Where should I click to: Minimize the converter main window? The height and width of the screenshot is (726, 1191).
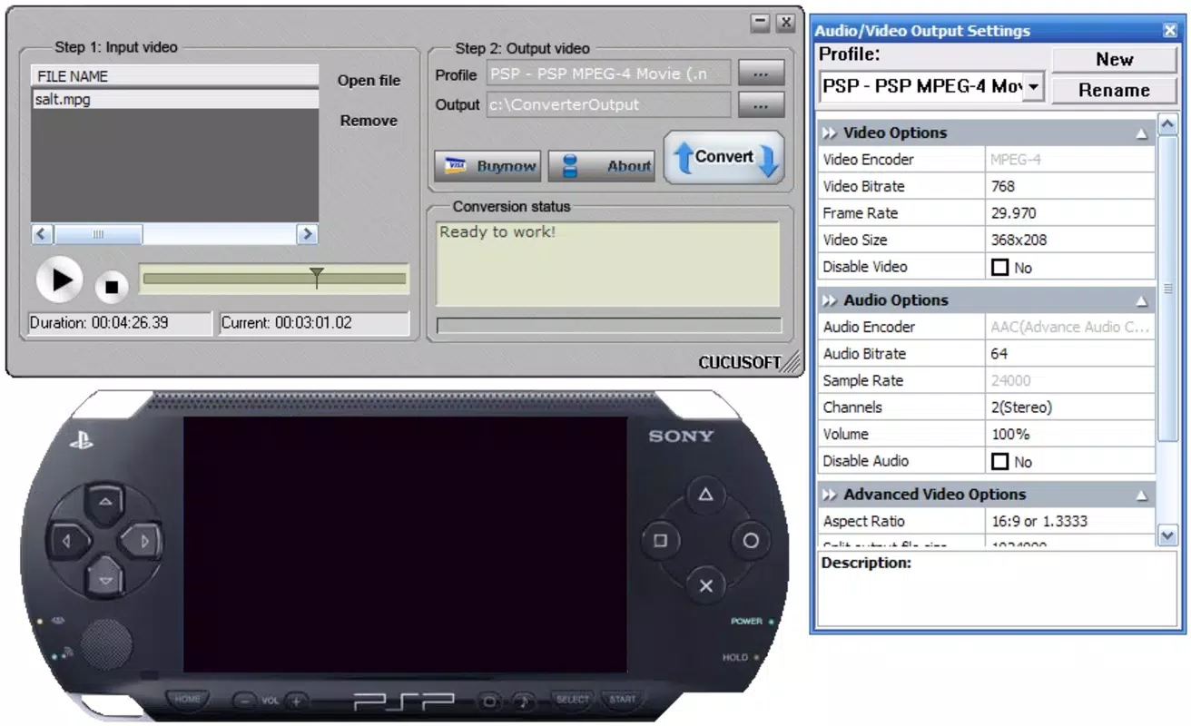pyautogui.click(x=761, y=23)
